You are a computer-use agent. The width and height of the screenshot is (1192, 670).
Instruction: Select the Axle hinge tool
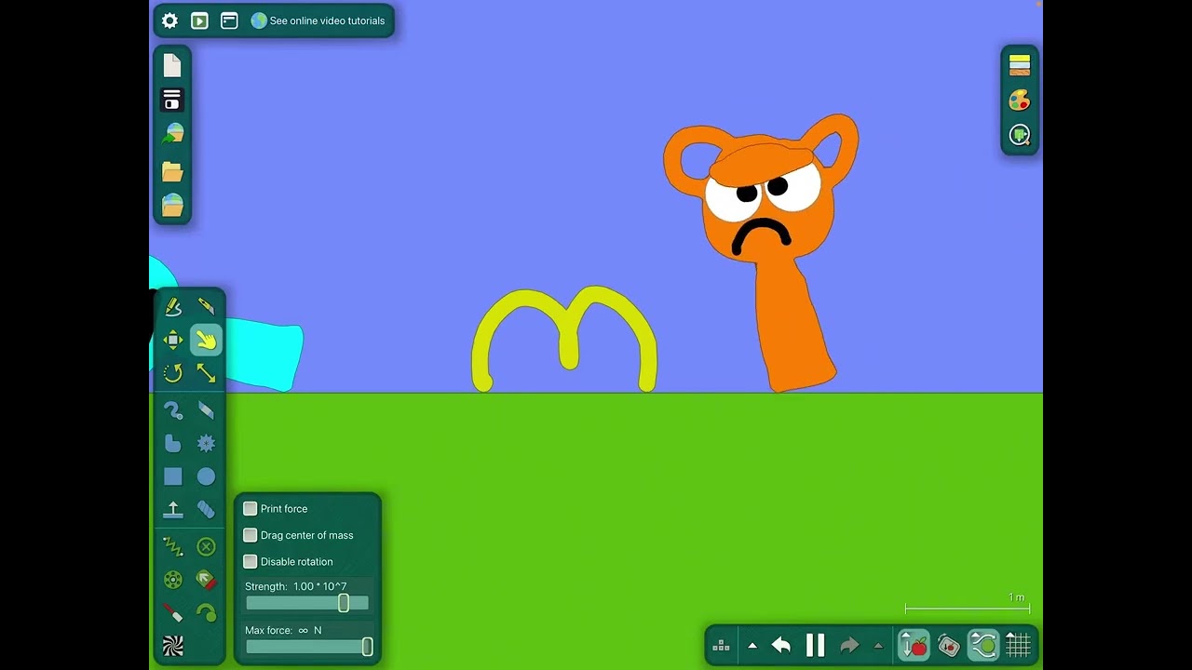(x=173, y=580)
